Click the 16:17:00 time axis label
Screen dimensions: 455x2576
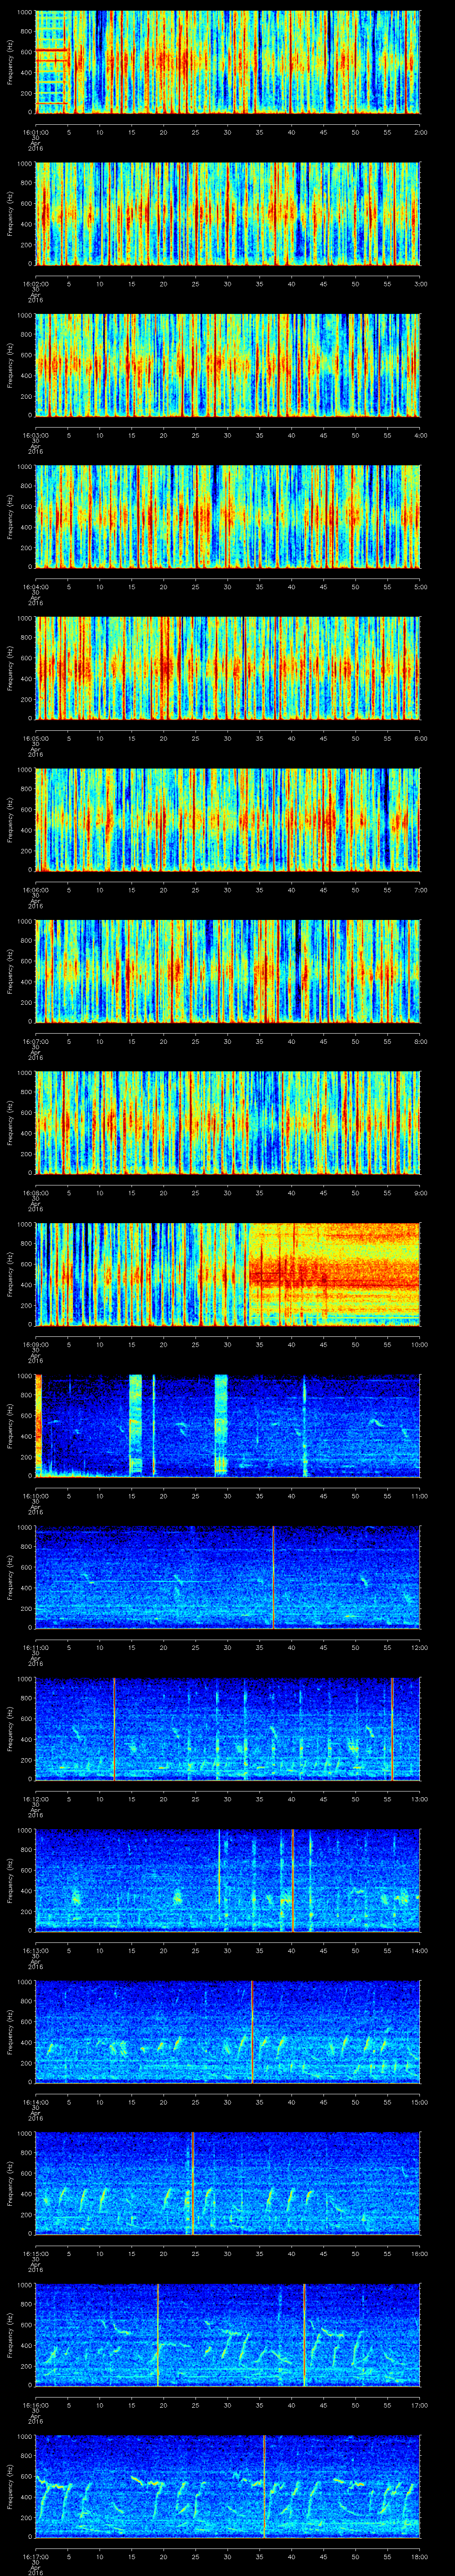[36, 2556]
